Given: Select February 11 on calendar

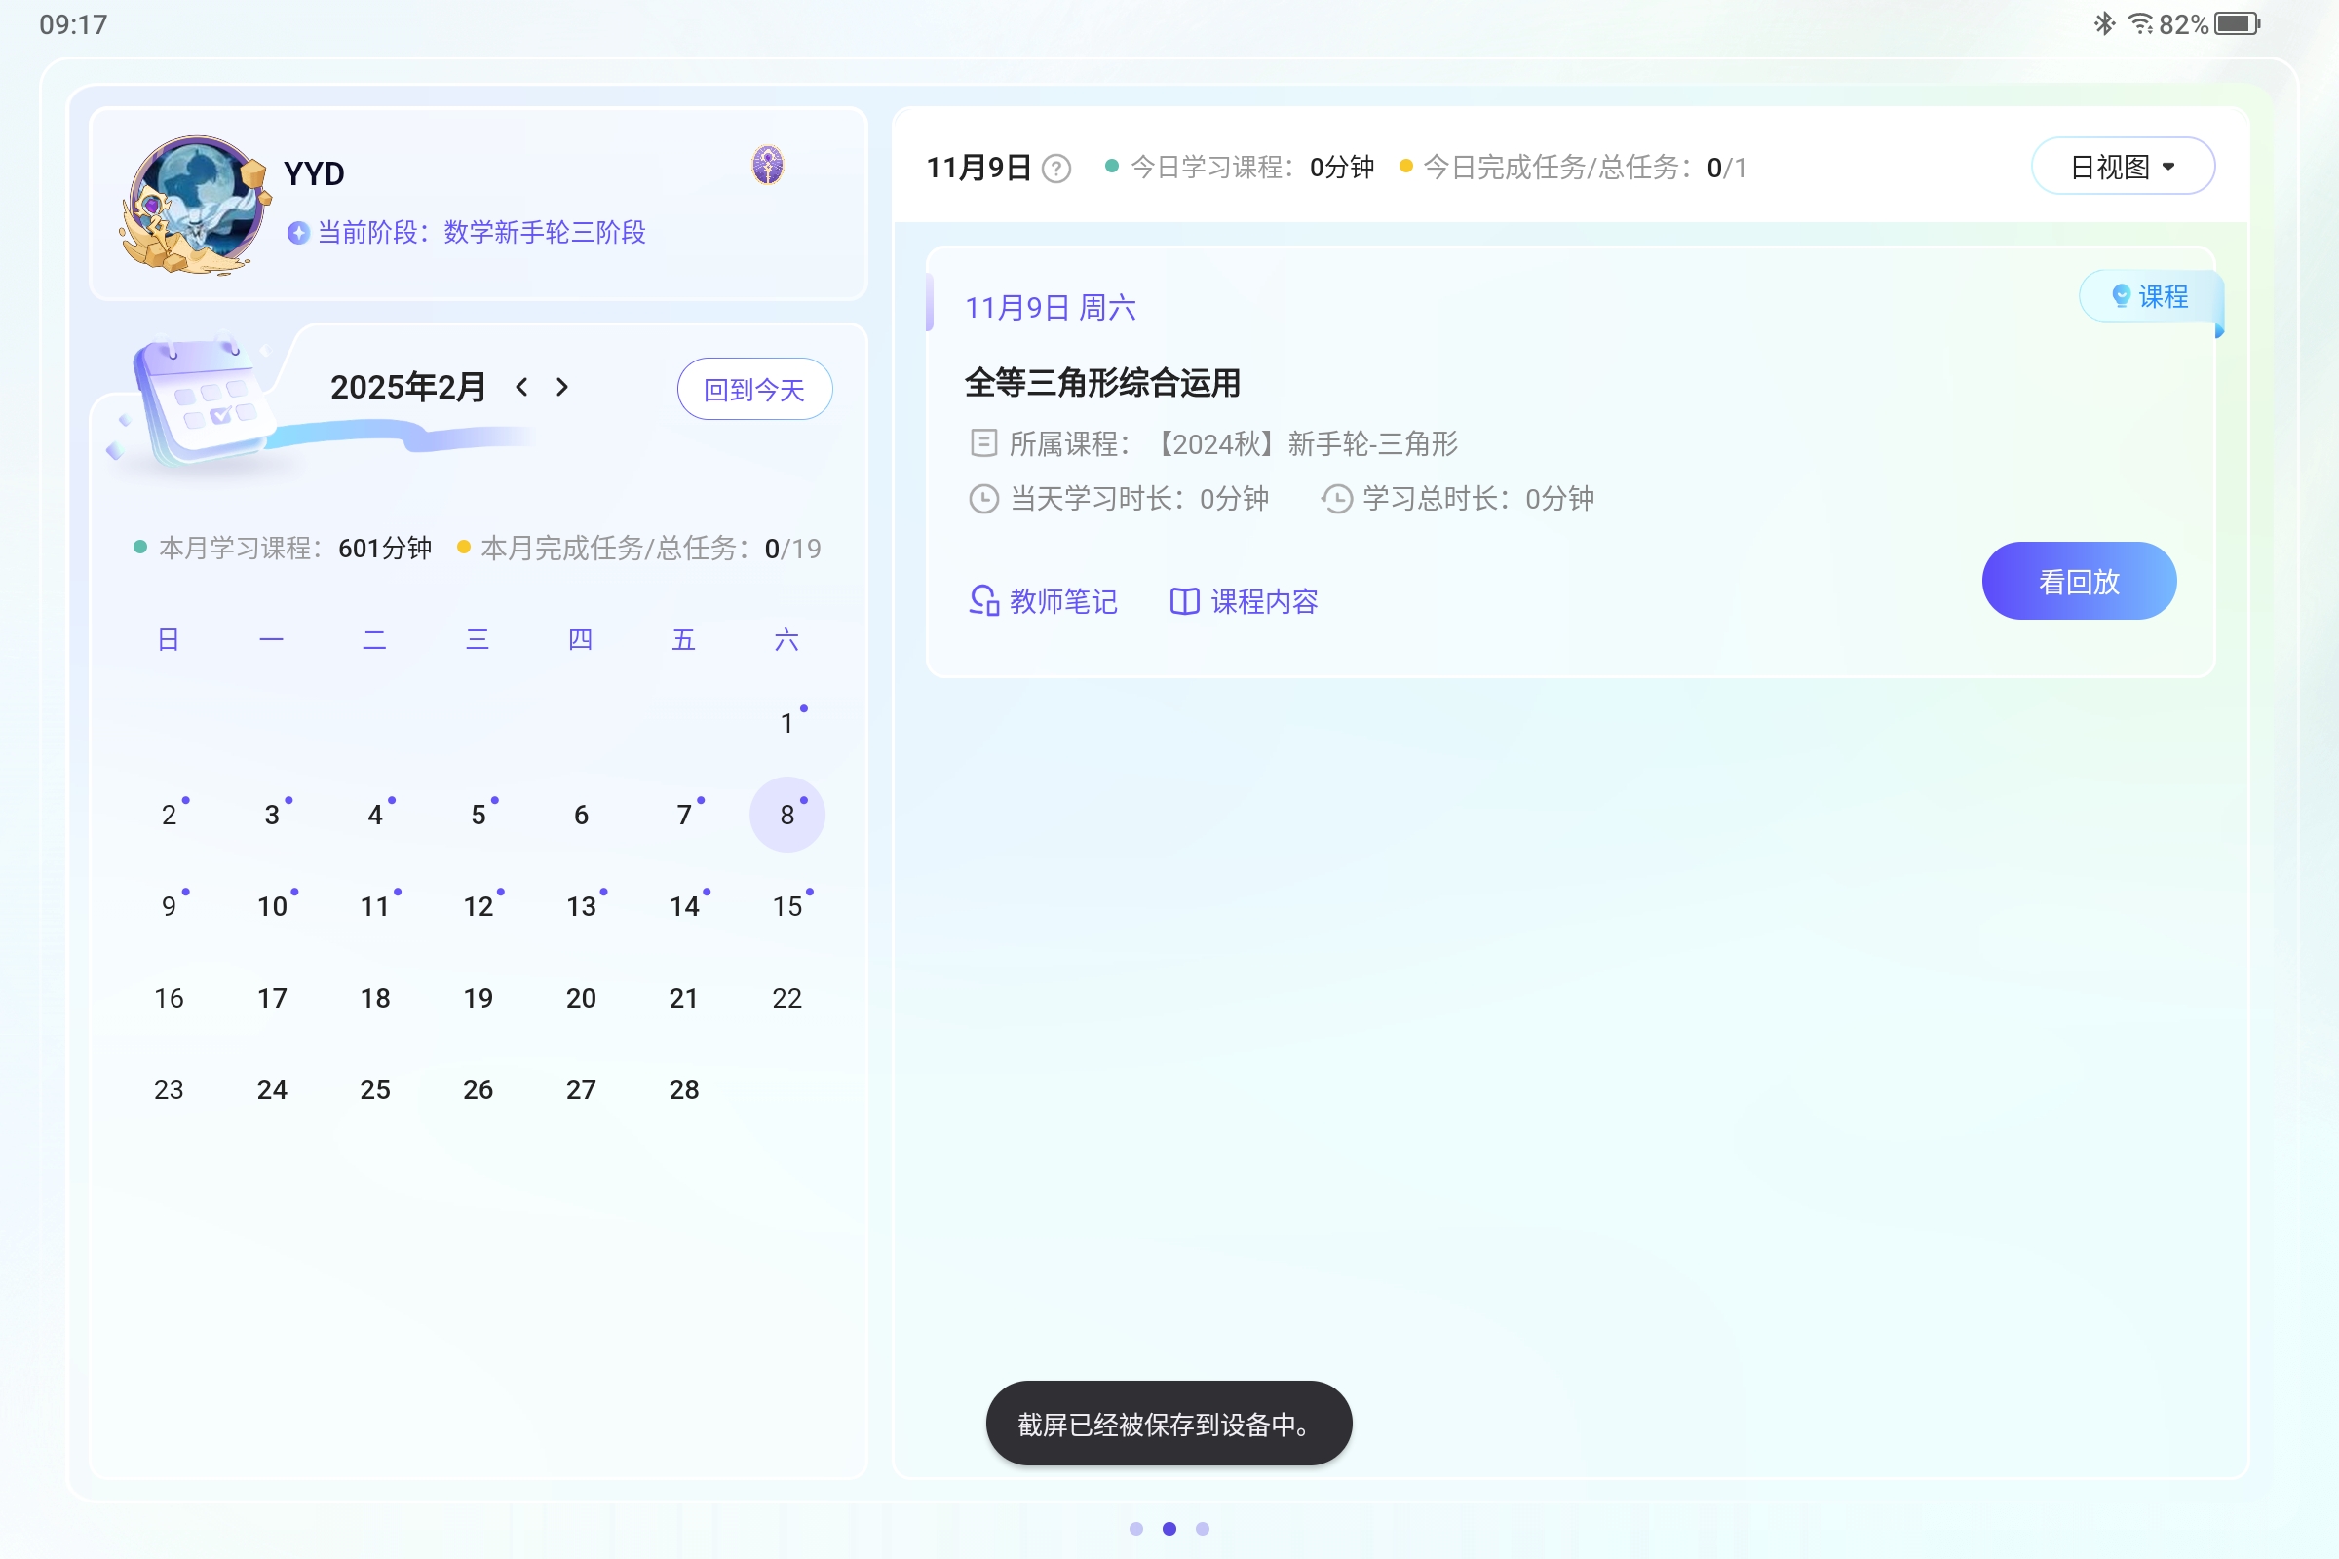Looking at the screenshot, I should pyautogui.click(x=375, y=906).
